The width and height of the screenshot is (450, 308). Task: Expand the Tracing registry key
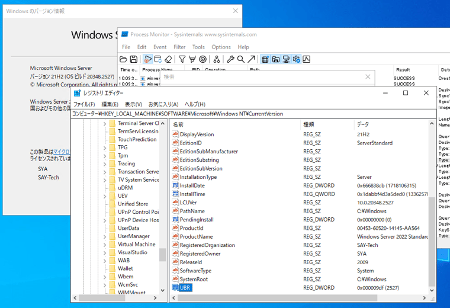(x=105, y=163)
